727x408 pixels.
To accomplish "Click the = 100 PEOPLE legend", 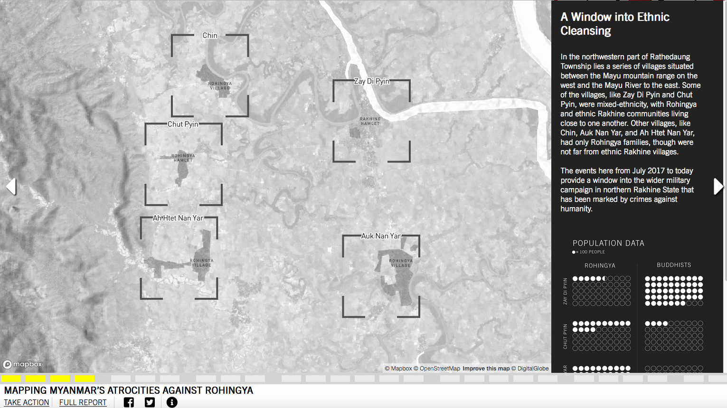I will 589,252.
